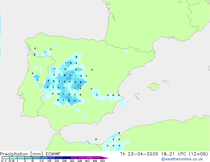The image size is (210, 162).
Task: Select the 25–30 mm legend swatch
Action: click(x=67, y=158)
